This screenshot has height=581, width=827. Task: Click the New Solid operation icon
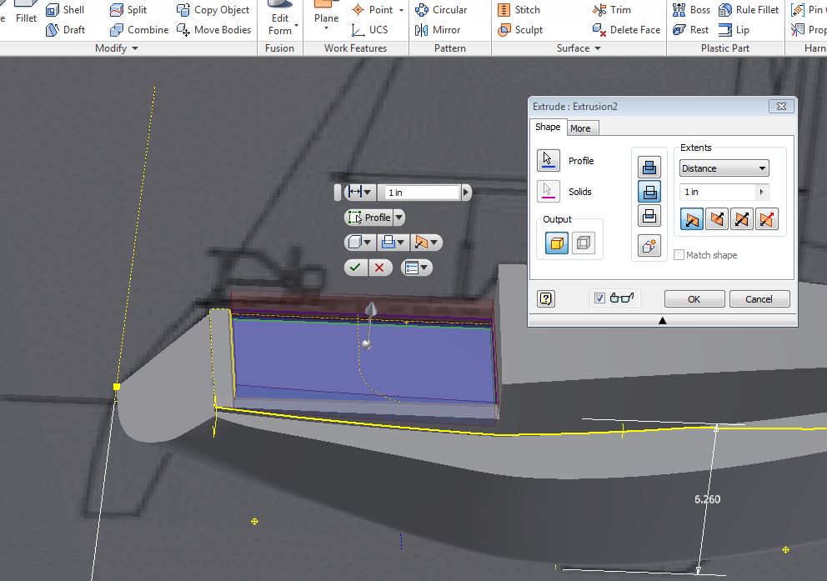[649, 246]
